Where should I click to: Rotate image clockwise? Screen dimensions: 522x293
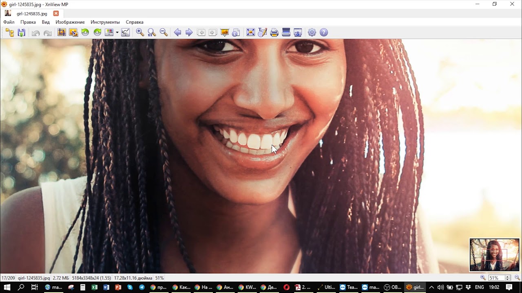(x=97, y=33)
